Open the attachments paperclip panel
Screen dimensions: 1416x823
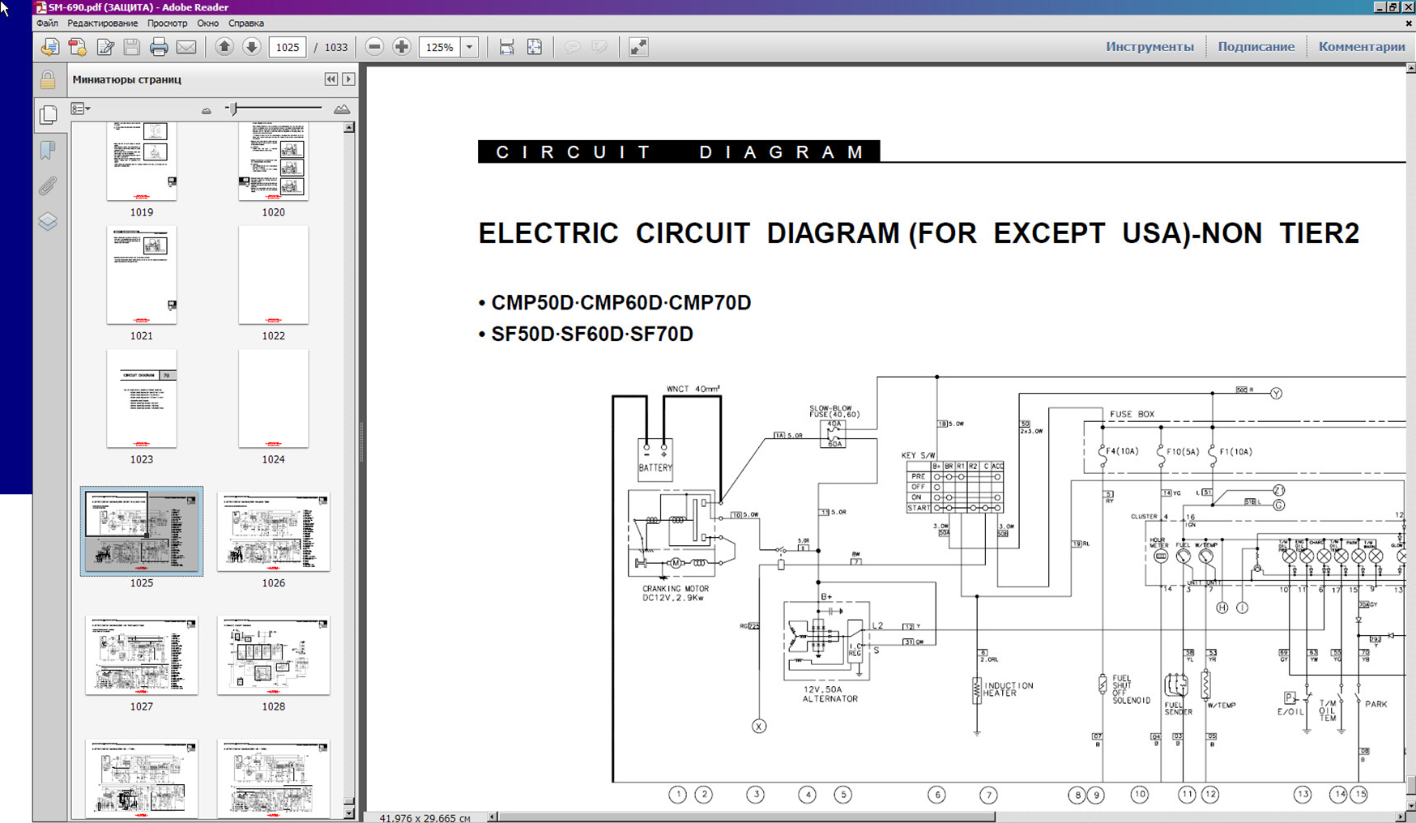pos(48,186)
